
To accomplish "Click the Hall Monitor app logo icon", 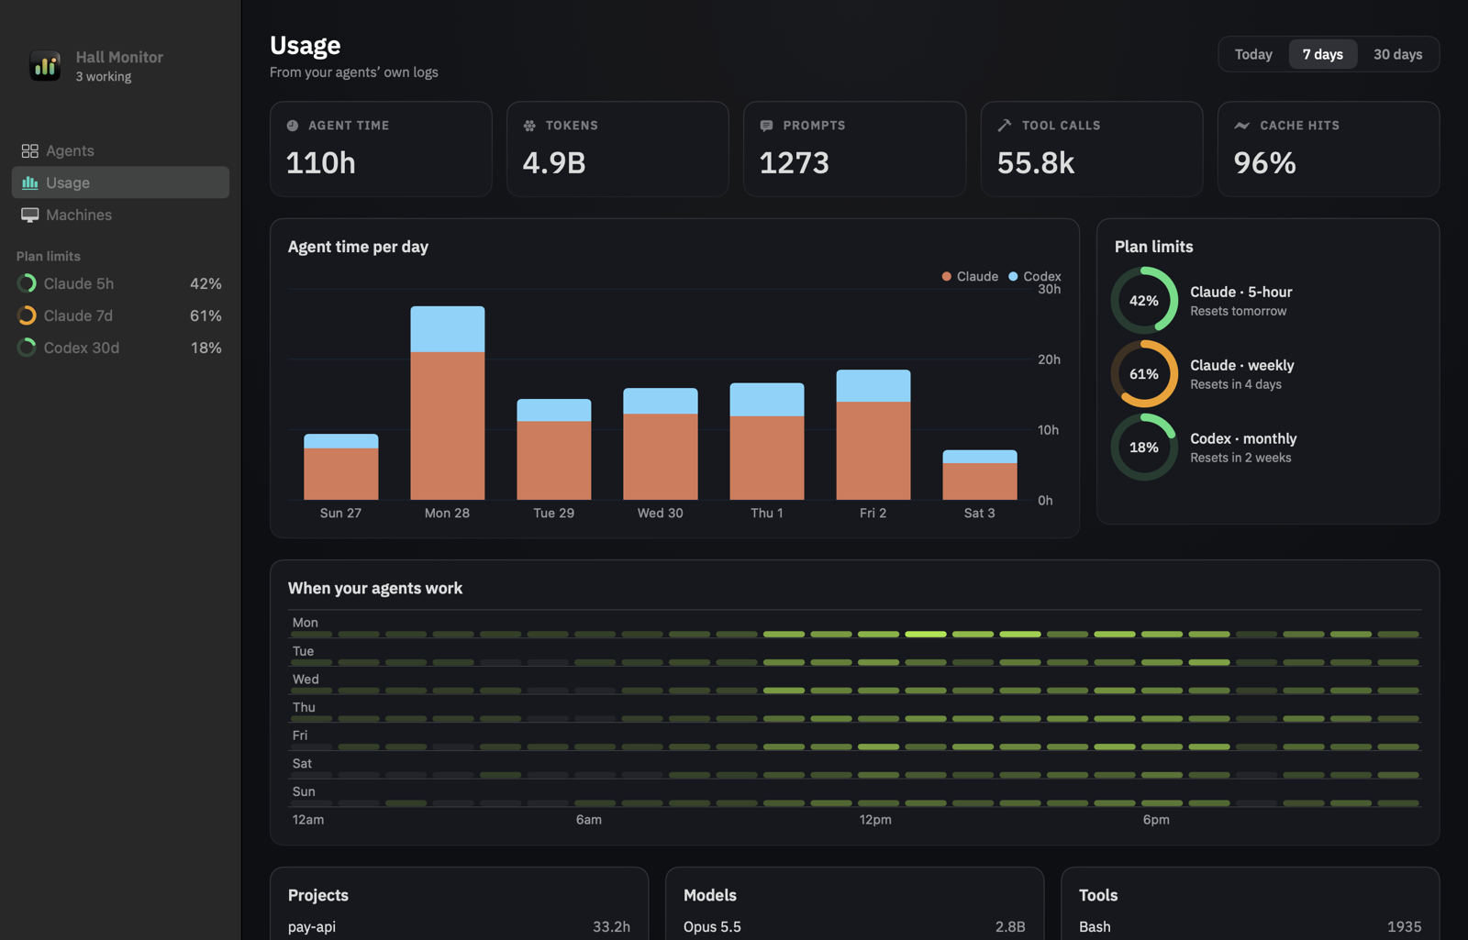I will [45, 65].
